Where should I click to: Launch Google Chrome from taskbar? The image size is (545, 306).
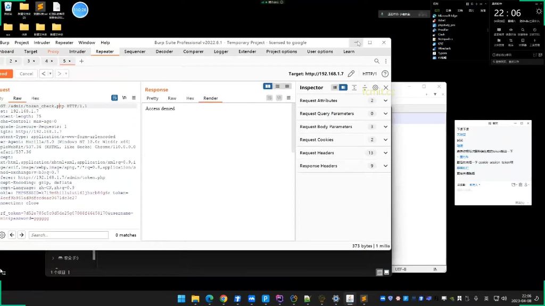point(224,299)
